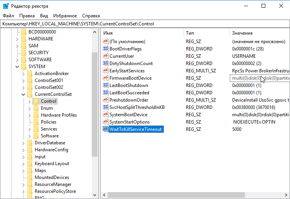Expand the SAM tree node
Screen dimensions: 290x199
(17, 46)
